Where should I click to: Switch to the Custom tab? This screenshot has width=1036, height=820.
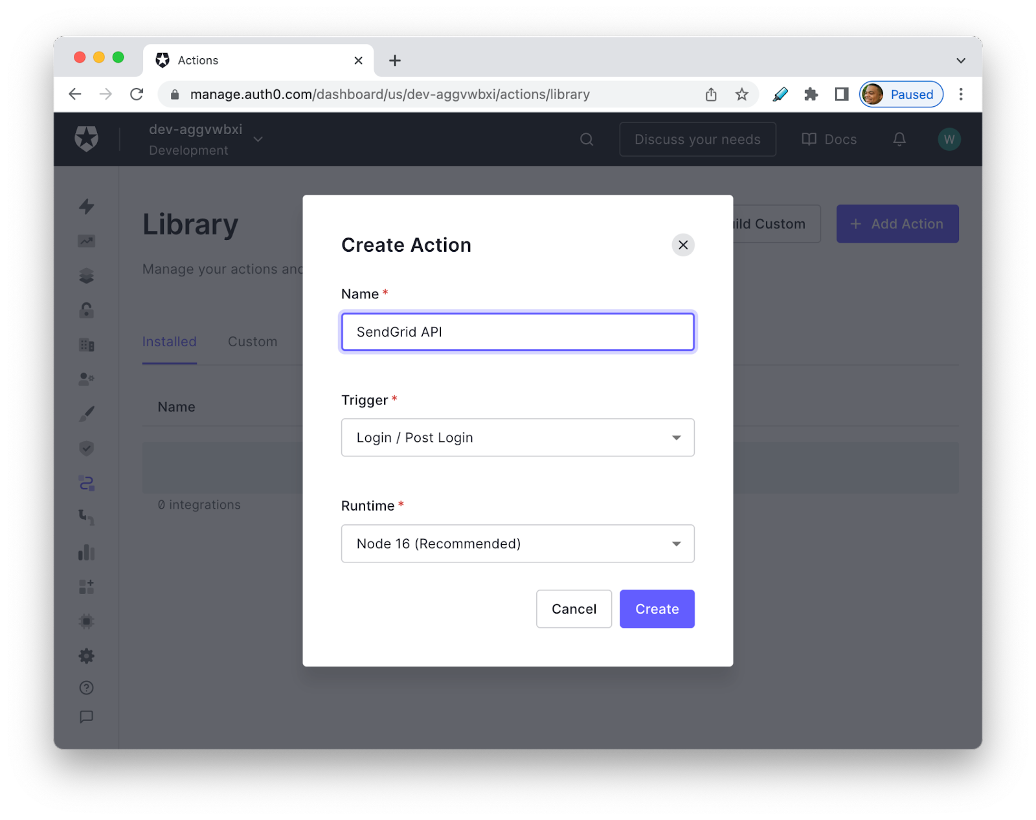pos(253,342)
